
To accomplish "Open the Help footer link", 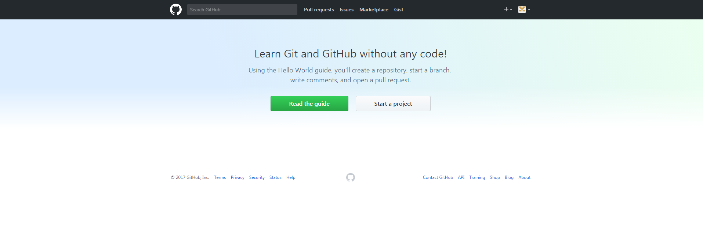I will point(291,177).
